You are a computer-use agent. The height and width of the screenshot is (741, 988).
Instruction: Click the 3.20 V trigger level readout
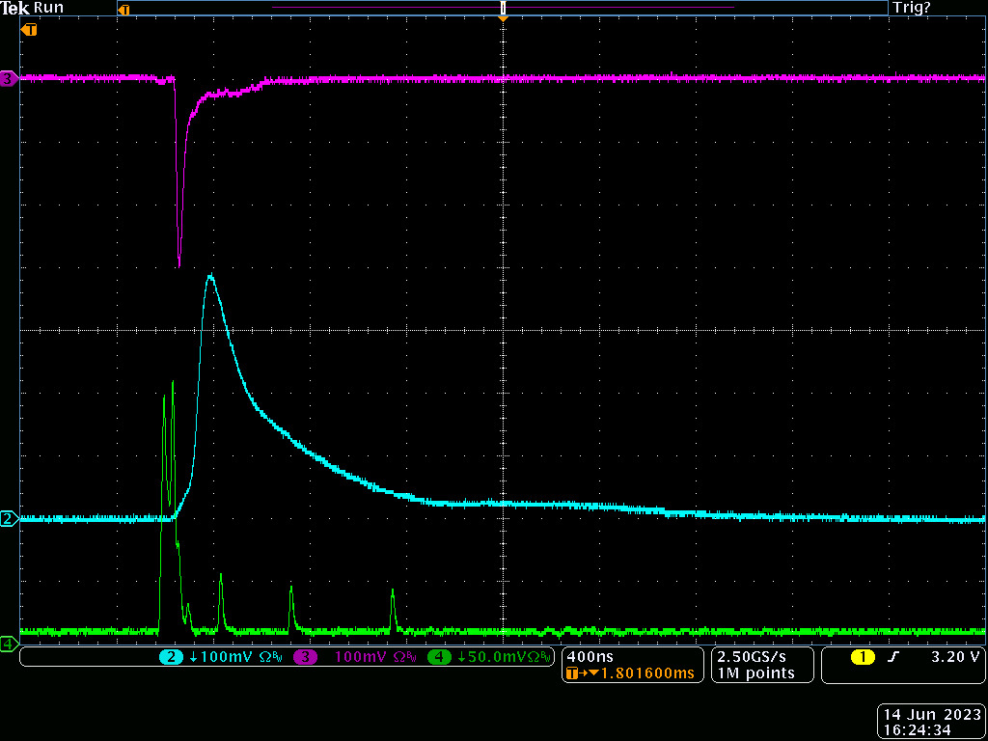tap(954, 657)
